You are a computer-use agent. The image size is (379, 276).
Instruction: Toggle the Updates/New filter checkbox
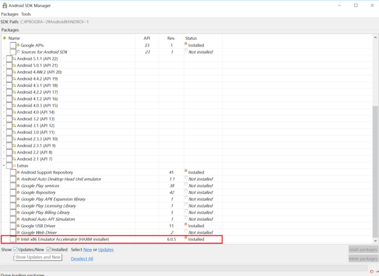[16, 250]
